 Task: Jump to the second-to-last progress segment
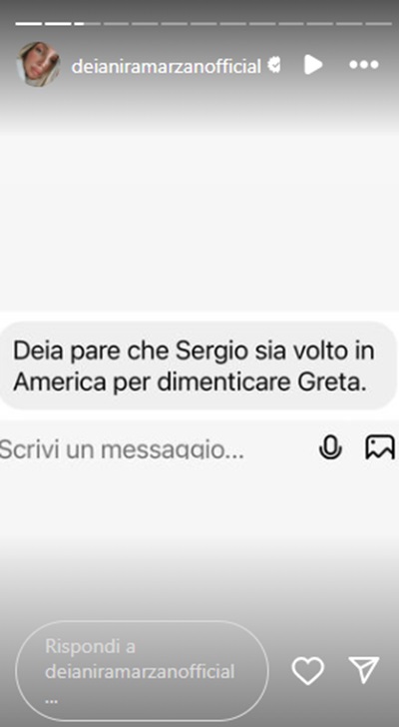click(x=350, y=23)
